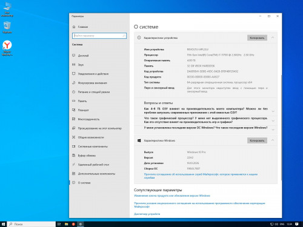This screenshot has height=227, width=303.
Task: Open the Microsoft services agreement link
Action: (x=201, y=176)
